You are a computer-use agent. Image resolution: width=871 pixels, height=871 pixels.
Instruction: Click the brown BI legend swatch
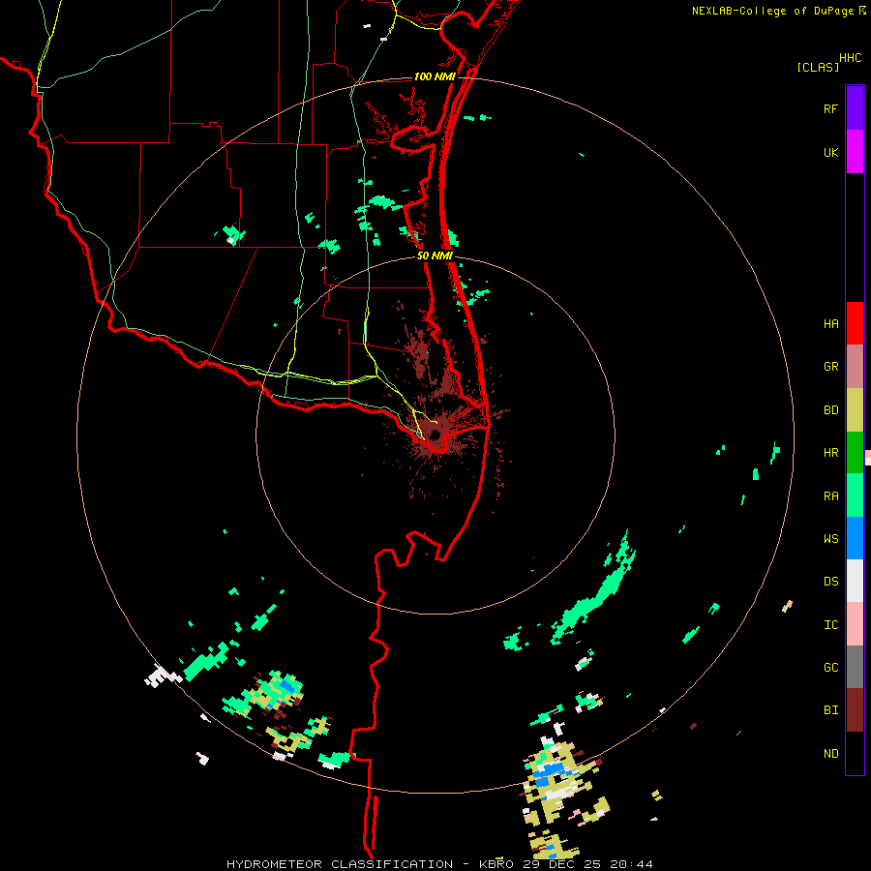click(x=855, y=710)
